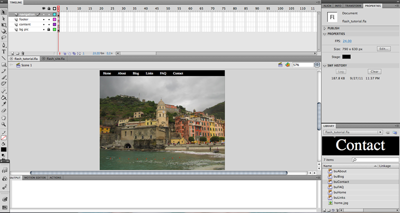Select the Paint Bucket tool

coord(3,97)
